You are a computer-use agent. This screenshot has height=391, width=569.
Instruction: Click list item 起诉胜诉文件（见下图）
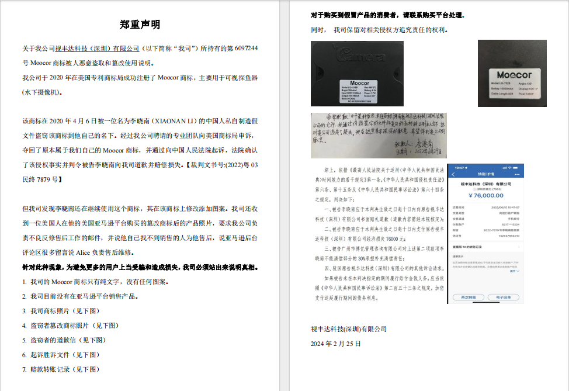pyautogui.click(x=61, y=355)
